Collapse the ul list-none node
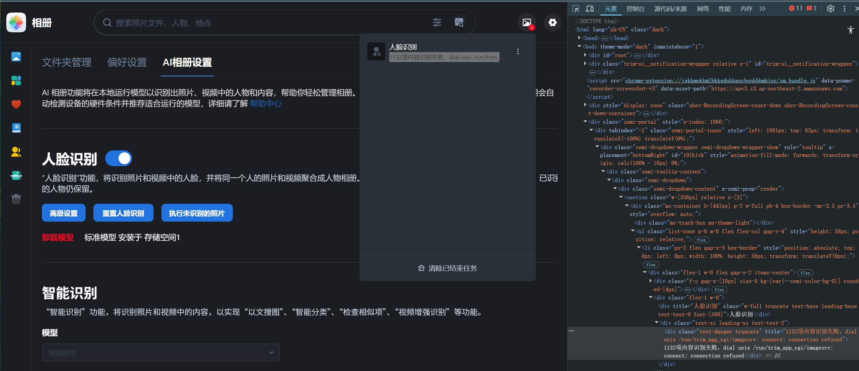Screen dimensions: 859x371 tap(633, 231)
